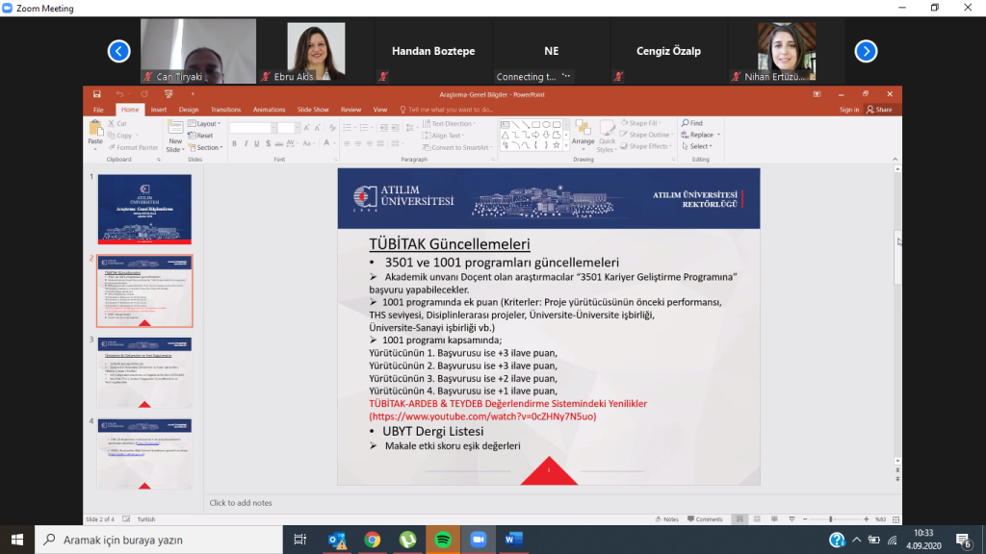986x554 pixels.
Task: Expand the Select dropdown in Editing group
Action: point(698,146)
